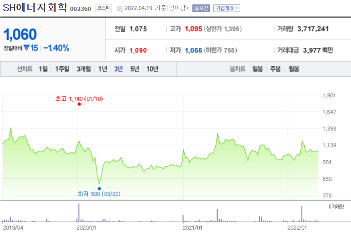Show the 10년 chart range
The height and width of the screenshot is (235, 351).
[x=152, y=69]
